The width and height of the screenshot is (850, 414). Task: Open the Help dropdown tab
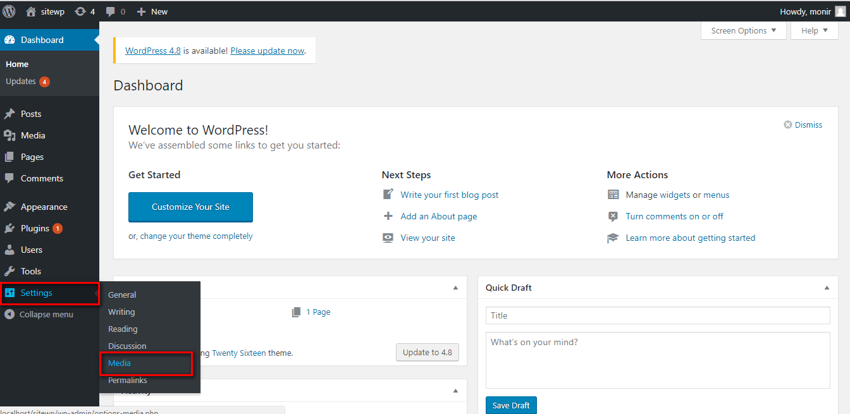coord(815,30)
